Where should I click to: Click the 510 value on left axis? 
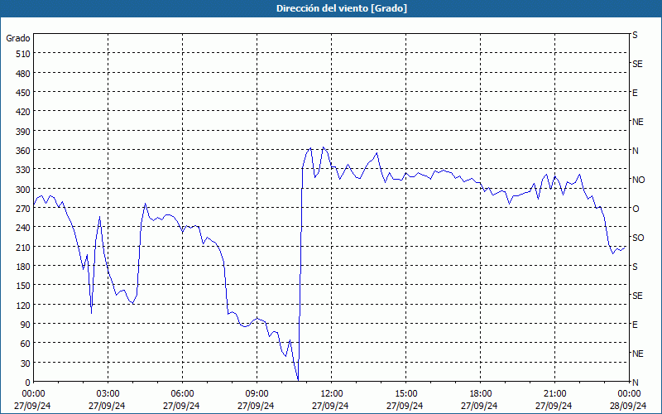click(23, 54)
